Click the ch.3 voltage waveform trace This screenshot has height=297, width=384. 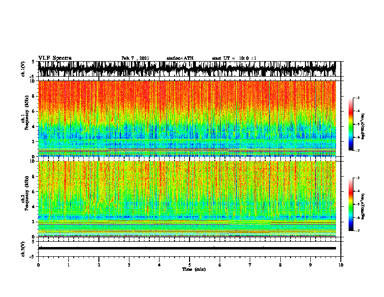187,248
